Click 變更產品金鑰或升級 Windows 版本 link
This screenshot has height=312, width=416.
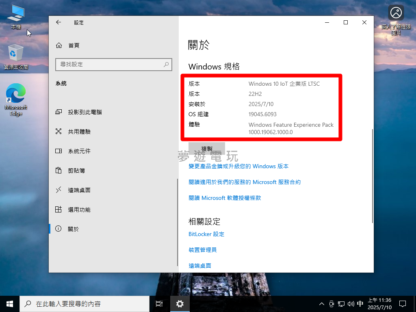238,166
